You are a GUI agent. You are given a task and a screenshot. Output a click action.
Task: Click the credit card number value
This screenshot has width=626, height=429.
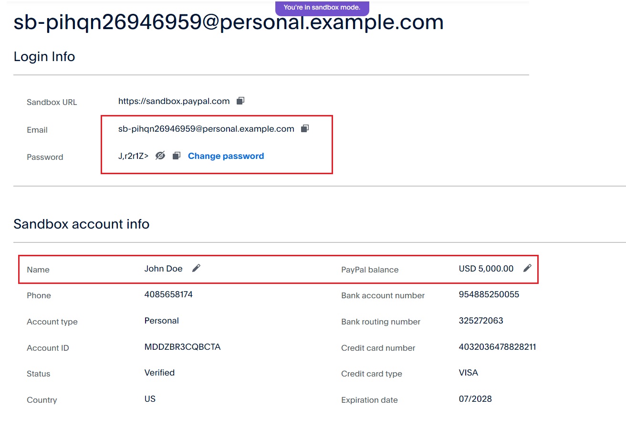(497, 347)
